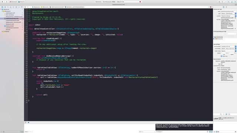Image resolution: width=237 pixels, height=133 pixels.
Task: Show the Media library
Action: tap(229, 114)
